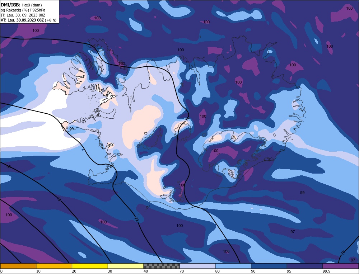Click the purple 99.9+ legend swatch
Screen dimensions: 359x274
(x=341, y=266)
